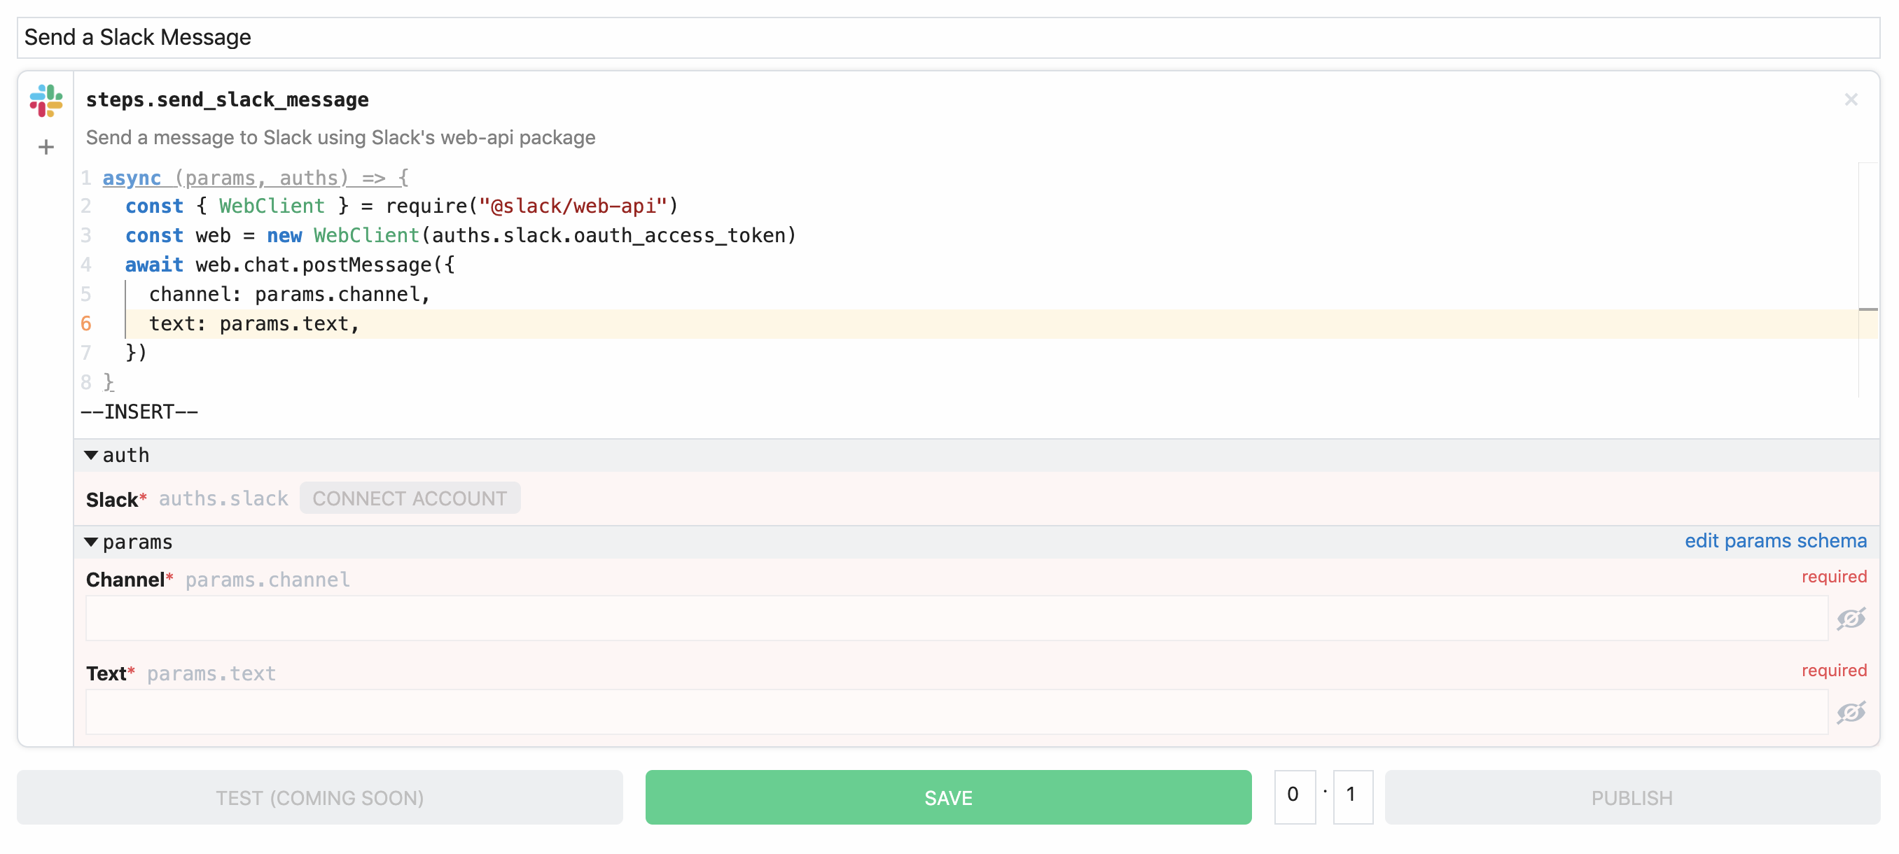This screenshot has height=854, width=1899.
Task: Select line 6 in the code editor
Action: pyautogui.click(x=253, y=323)
